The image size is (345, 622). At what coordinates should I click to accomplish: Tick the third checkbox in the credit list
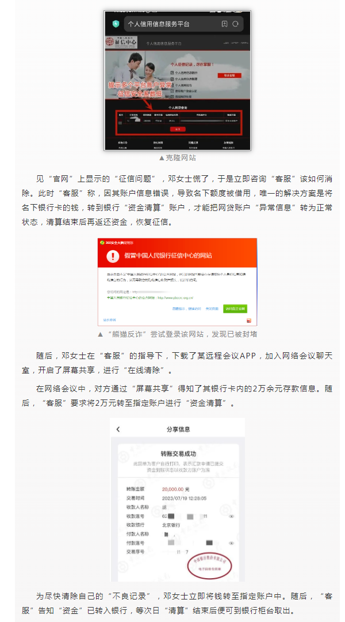click(x=172, y=85)
